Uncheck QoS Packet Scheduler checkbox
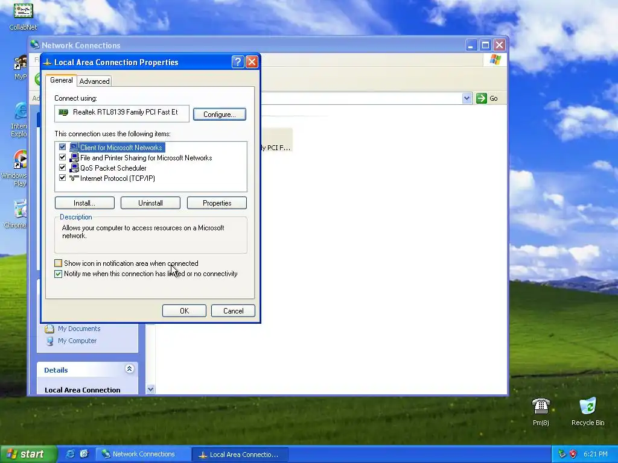618x463 pixels. coord(62,168)
